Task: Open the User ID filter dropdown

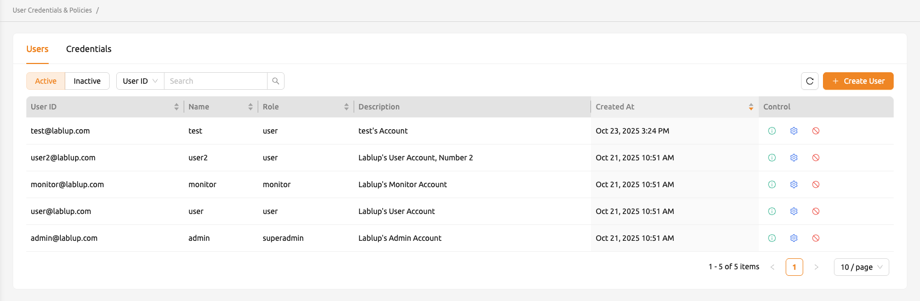Action: 140,81
